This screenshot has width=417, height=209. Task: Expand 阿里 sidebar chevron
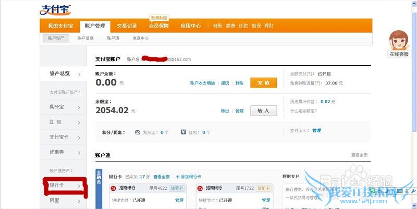click(x=79, y=201)
